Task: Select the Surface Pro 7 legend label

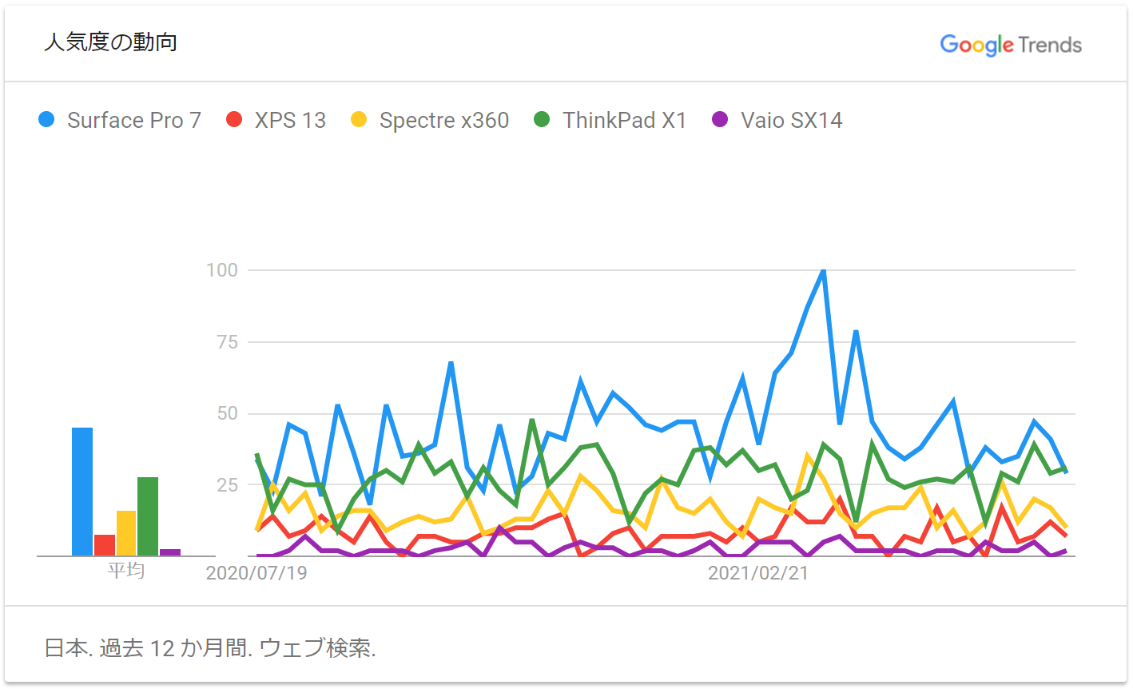Action: [x=133, y=120]
